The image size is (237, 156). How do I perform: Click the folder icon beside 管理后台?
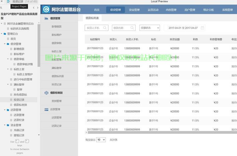pos(5,34)
